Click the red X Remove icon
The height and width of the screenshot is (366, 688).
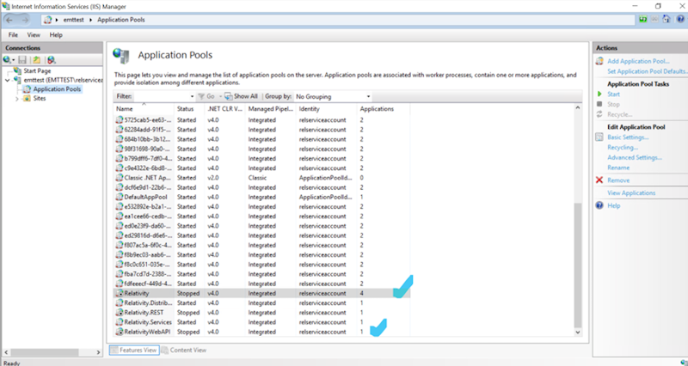click(x=599, y=180)
